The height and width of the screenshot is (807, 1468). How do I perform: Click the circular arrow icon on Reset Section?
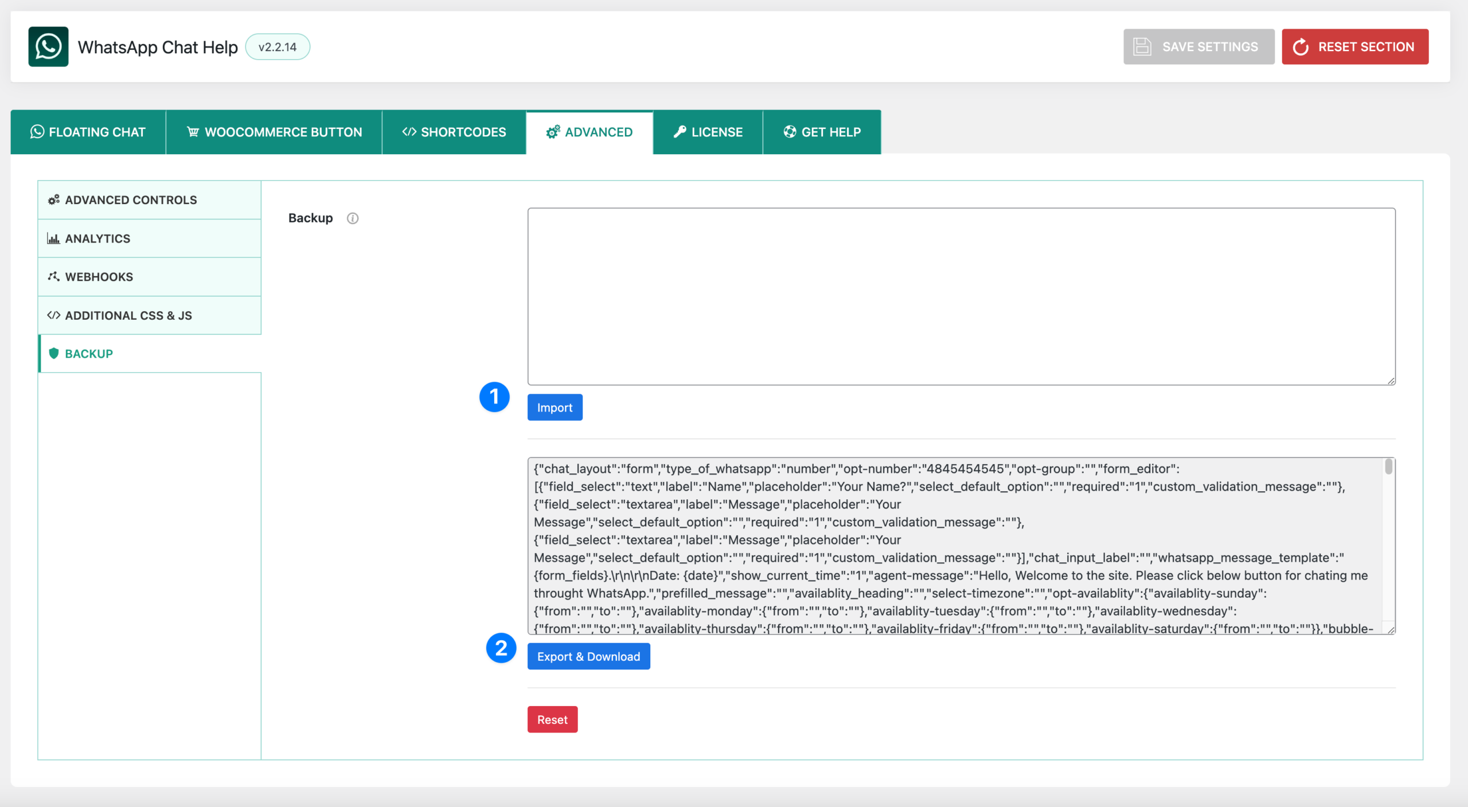point(1301,47)
